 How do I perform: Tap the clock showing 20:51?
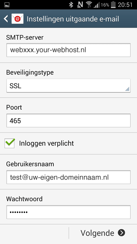point(125,5)
